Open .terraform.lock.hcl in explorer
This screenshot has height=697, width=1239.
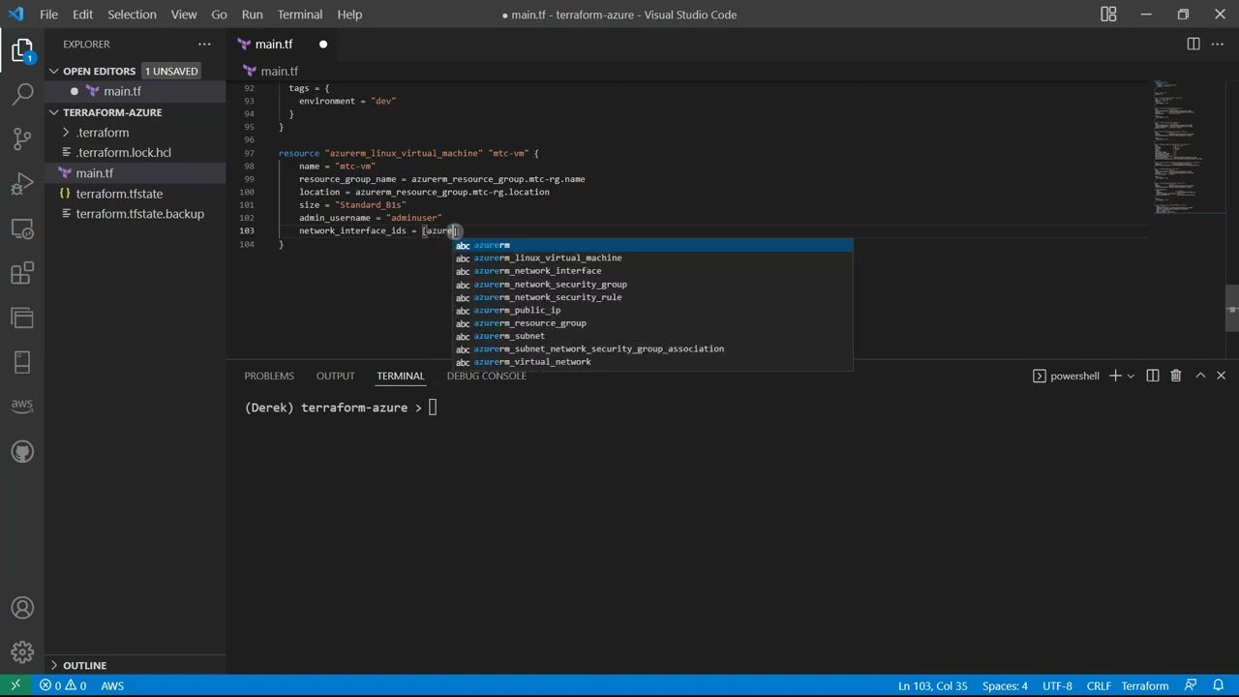124,153
